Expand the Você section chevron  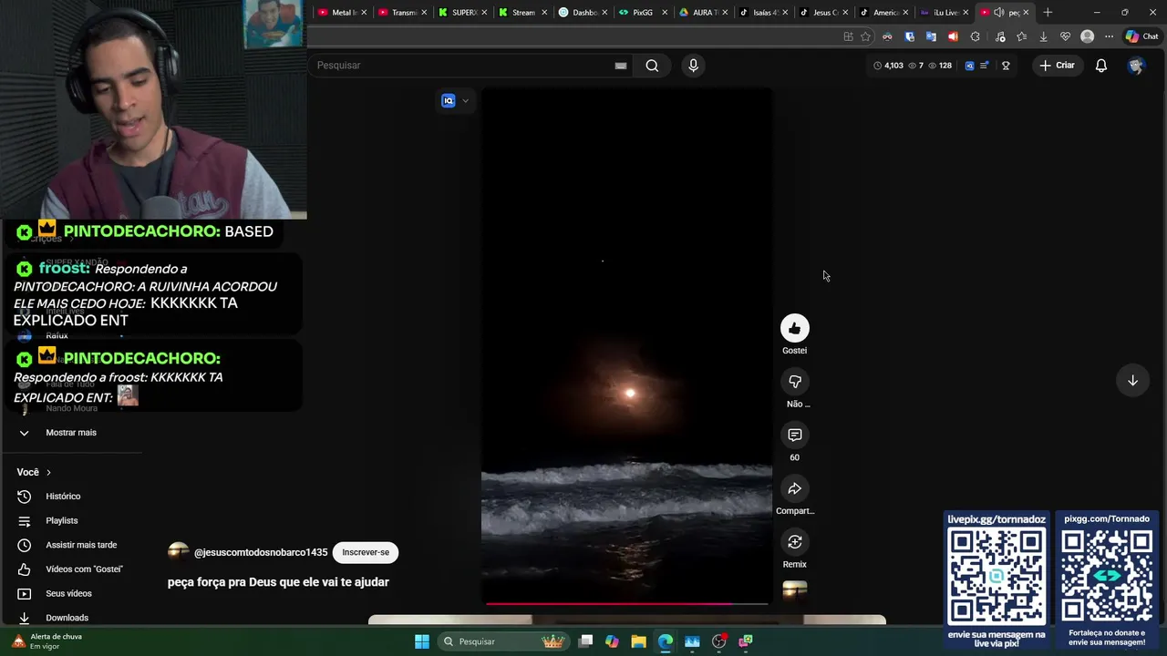[48, 473]
